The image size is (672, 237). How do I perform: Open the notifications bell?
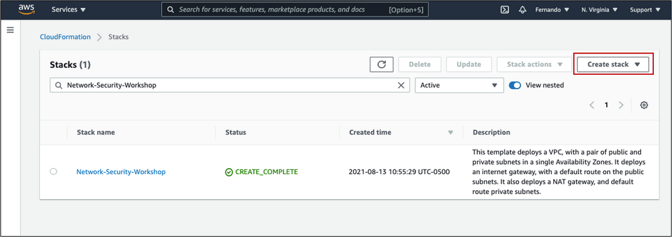(x=522, y=10)
